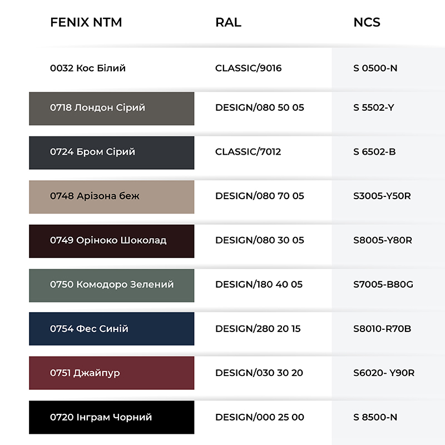Select the 0724 Бром Сірий swatch
The width and height of the screenshot is (445, 445).
[x=112, y=152]
